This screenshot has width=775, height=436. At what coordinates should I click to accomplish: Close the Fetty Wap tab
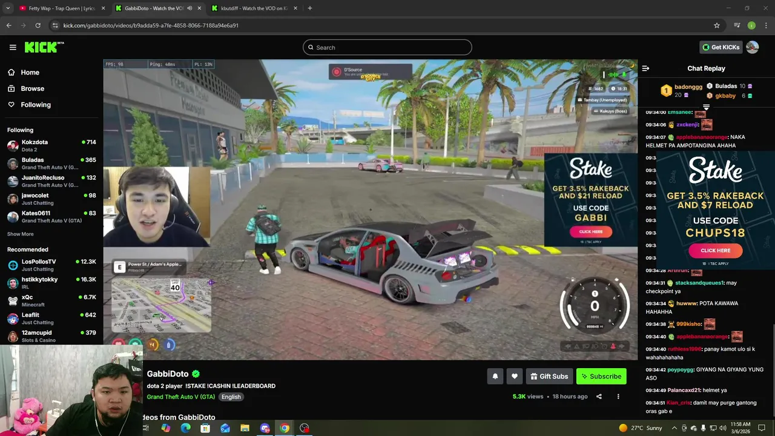click(x=103, y=8)
